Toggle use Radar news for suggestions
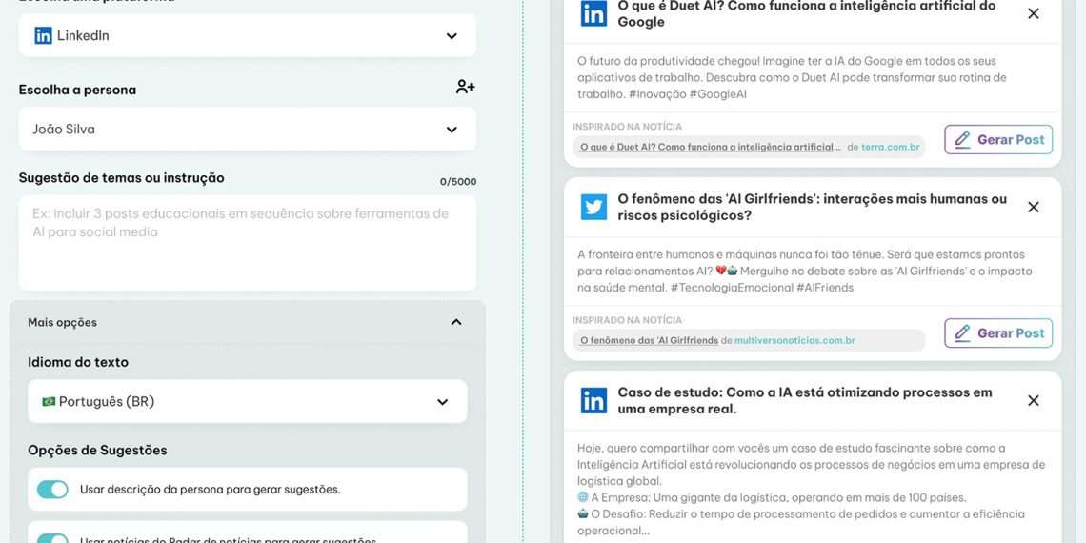 tap(52, 539)
